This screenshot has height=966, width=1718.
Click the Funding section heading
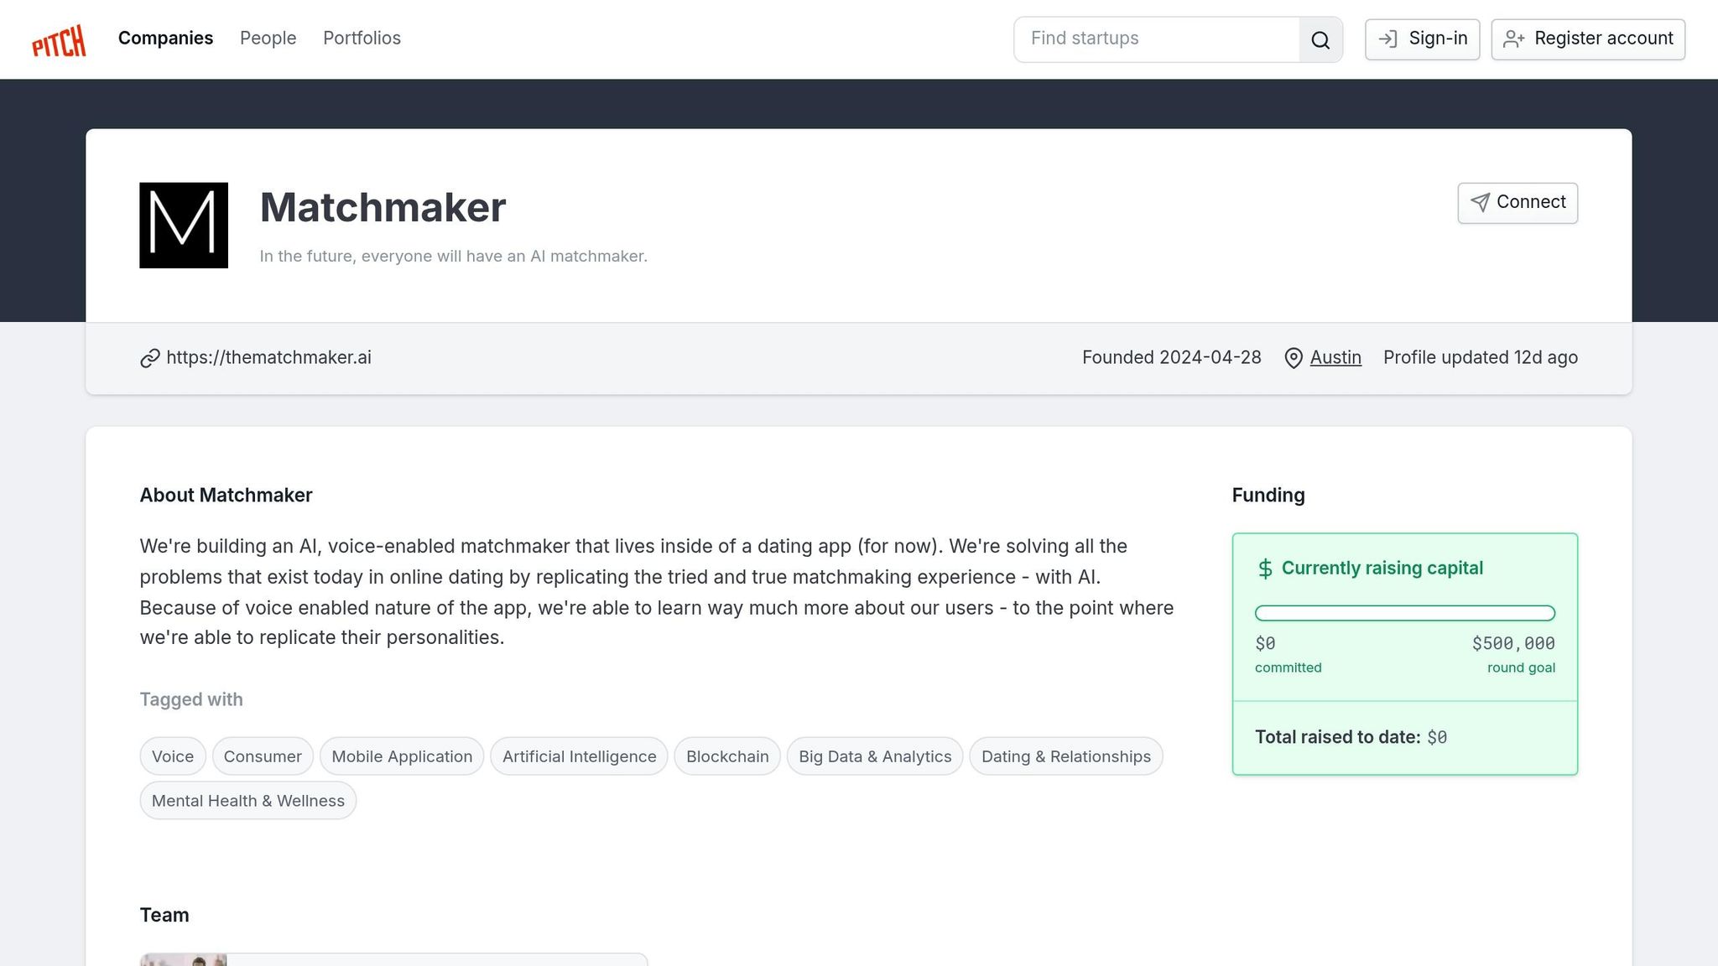click(1268, 496)
